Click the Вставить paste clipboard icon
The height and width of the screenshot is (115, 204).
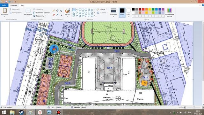pyautogui.click(x=5, y=11)
